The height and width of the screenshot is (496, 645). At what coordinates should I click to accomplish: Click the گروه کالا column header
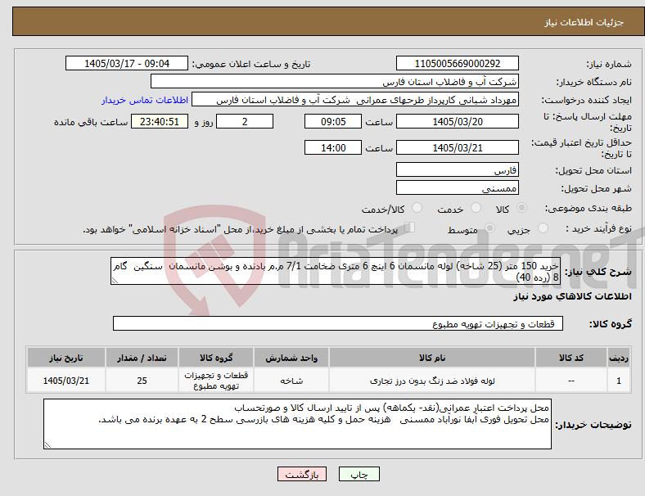coord(216,358)
